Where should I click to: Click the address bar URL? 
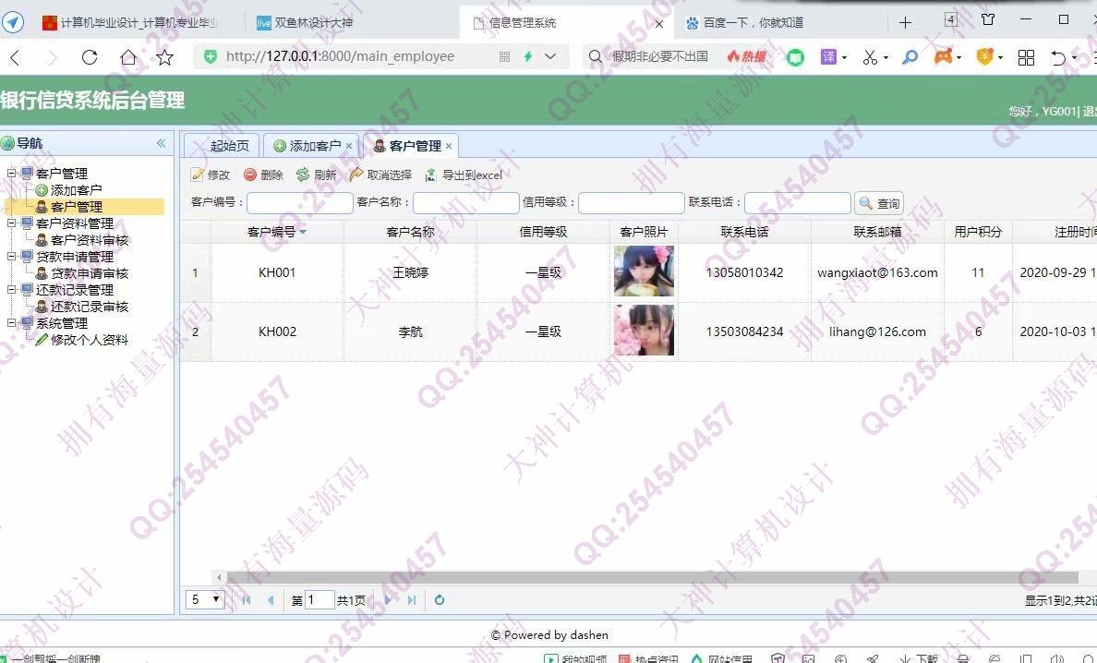click(x=340, y=56)
